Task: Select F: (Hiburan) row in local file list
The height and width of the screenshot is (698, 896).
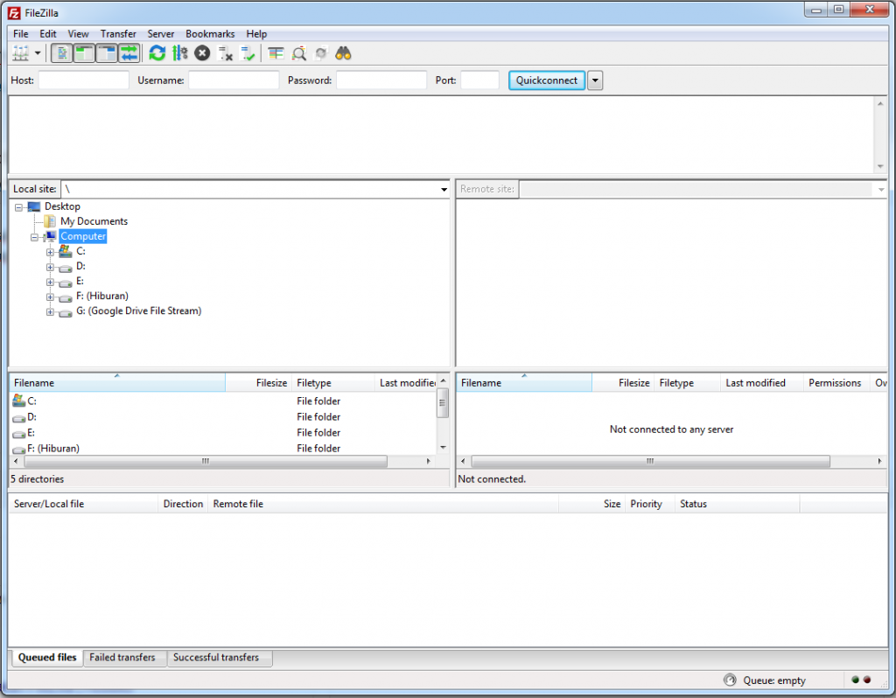Action: (223, 449)
